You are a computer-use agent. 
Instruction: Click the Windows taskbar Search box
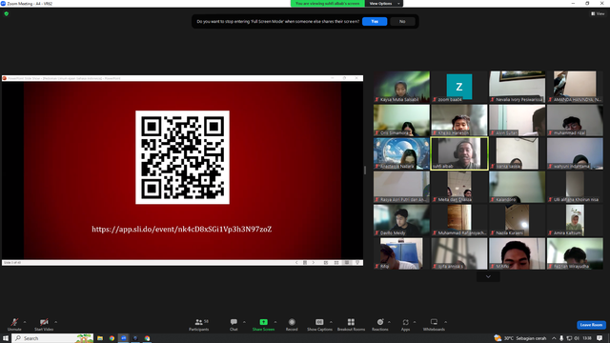click(53, 338)
